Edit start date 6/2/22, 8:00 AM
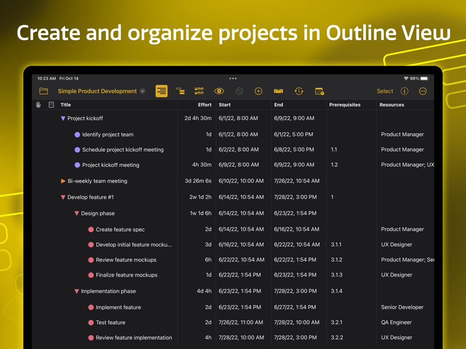This screenshot has width=466, height=349. click(239, 149)
